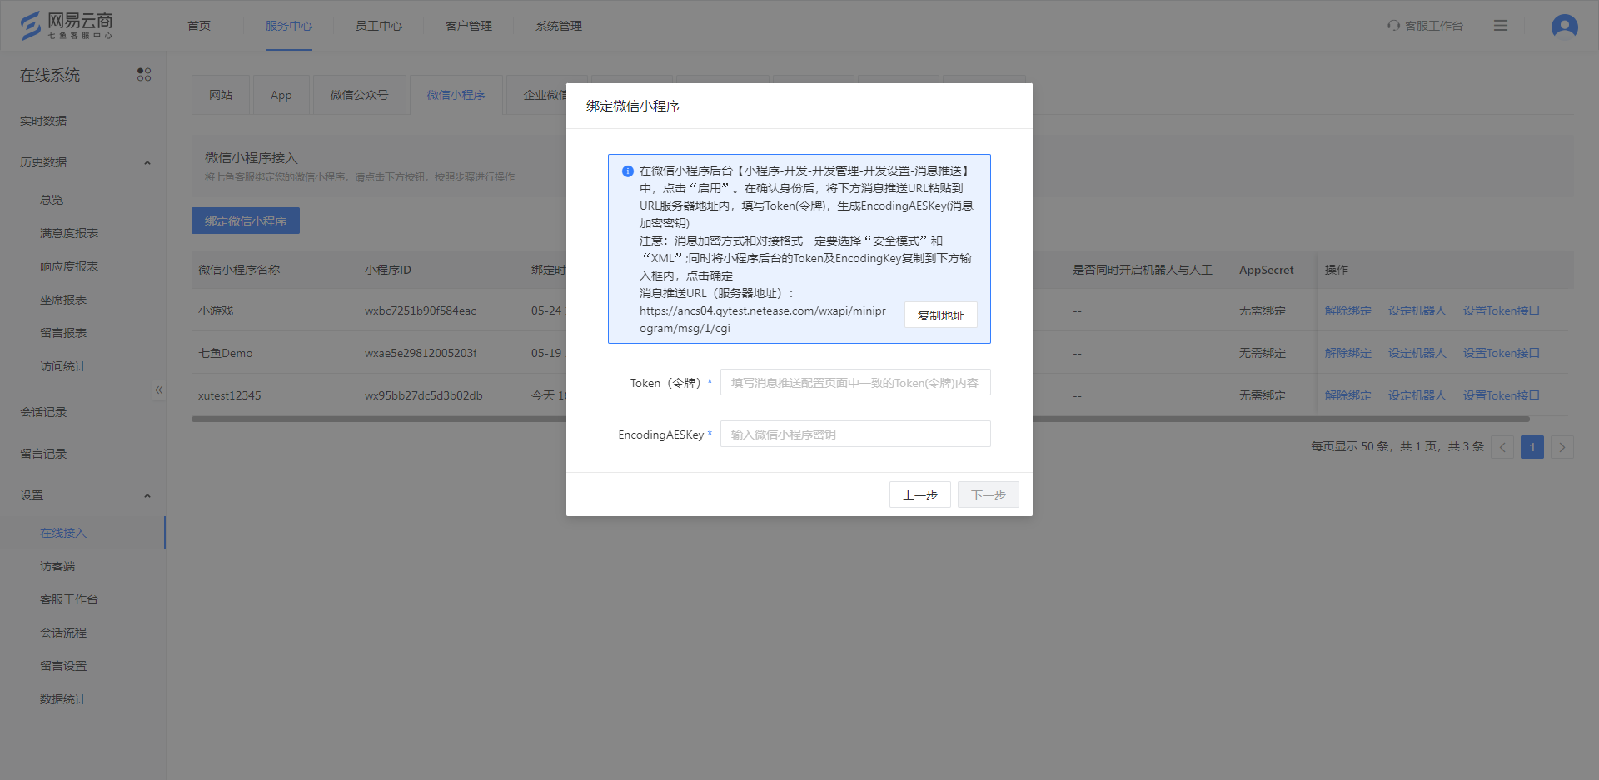
Task: Click the AppSecret column header
Action: (1267, 270)
